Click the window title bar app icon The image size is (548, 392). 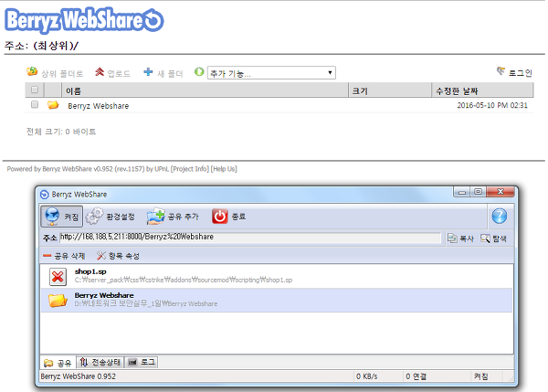tap(45, 195)
